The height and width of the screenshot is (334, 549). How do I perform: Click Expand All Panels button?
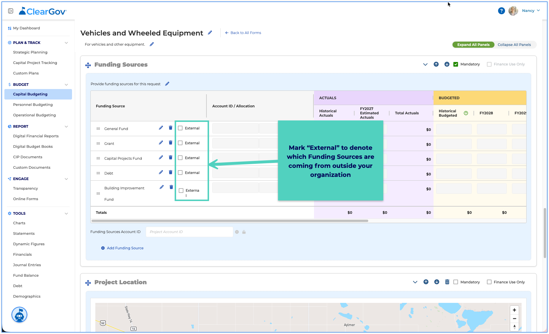[x=473, y=45]
